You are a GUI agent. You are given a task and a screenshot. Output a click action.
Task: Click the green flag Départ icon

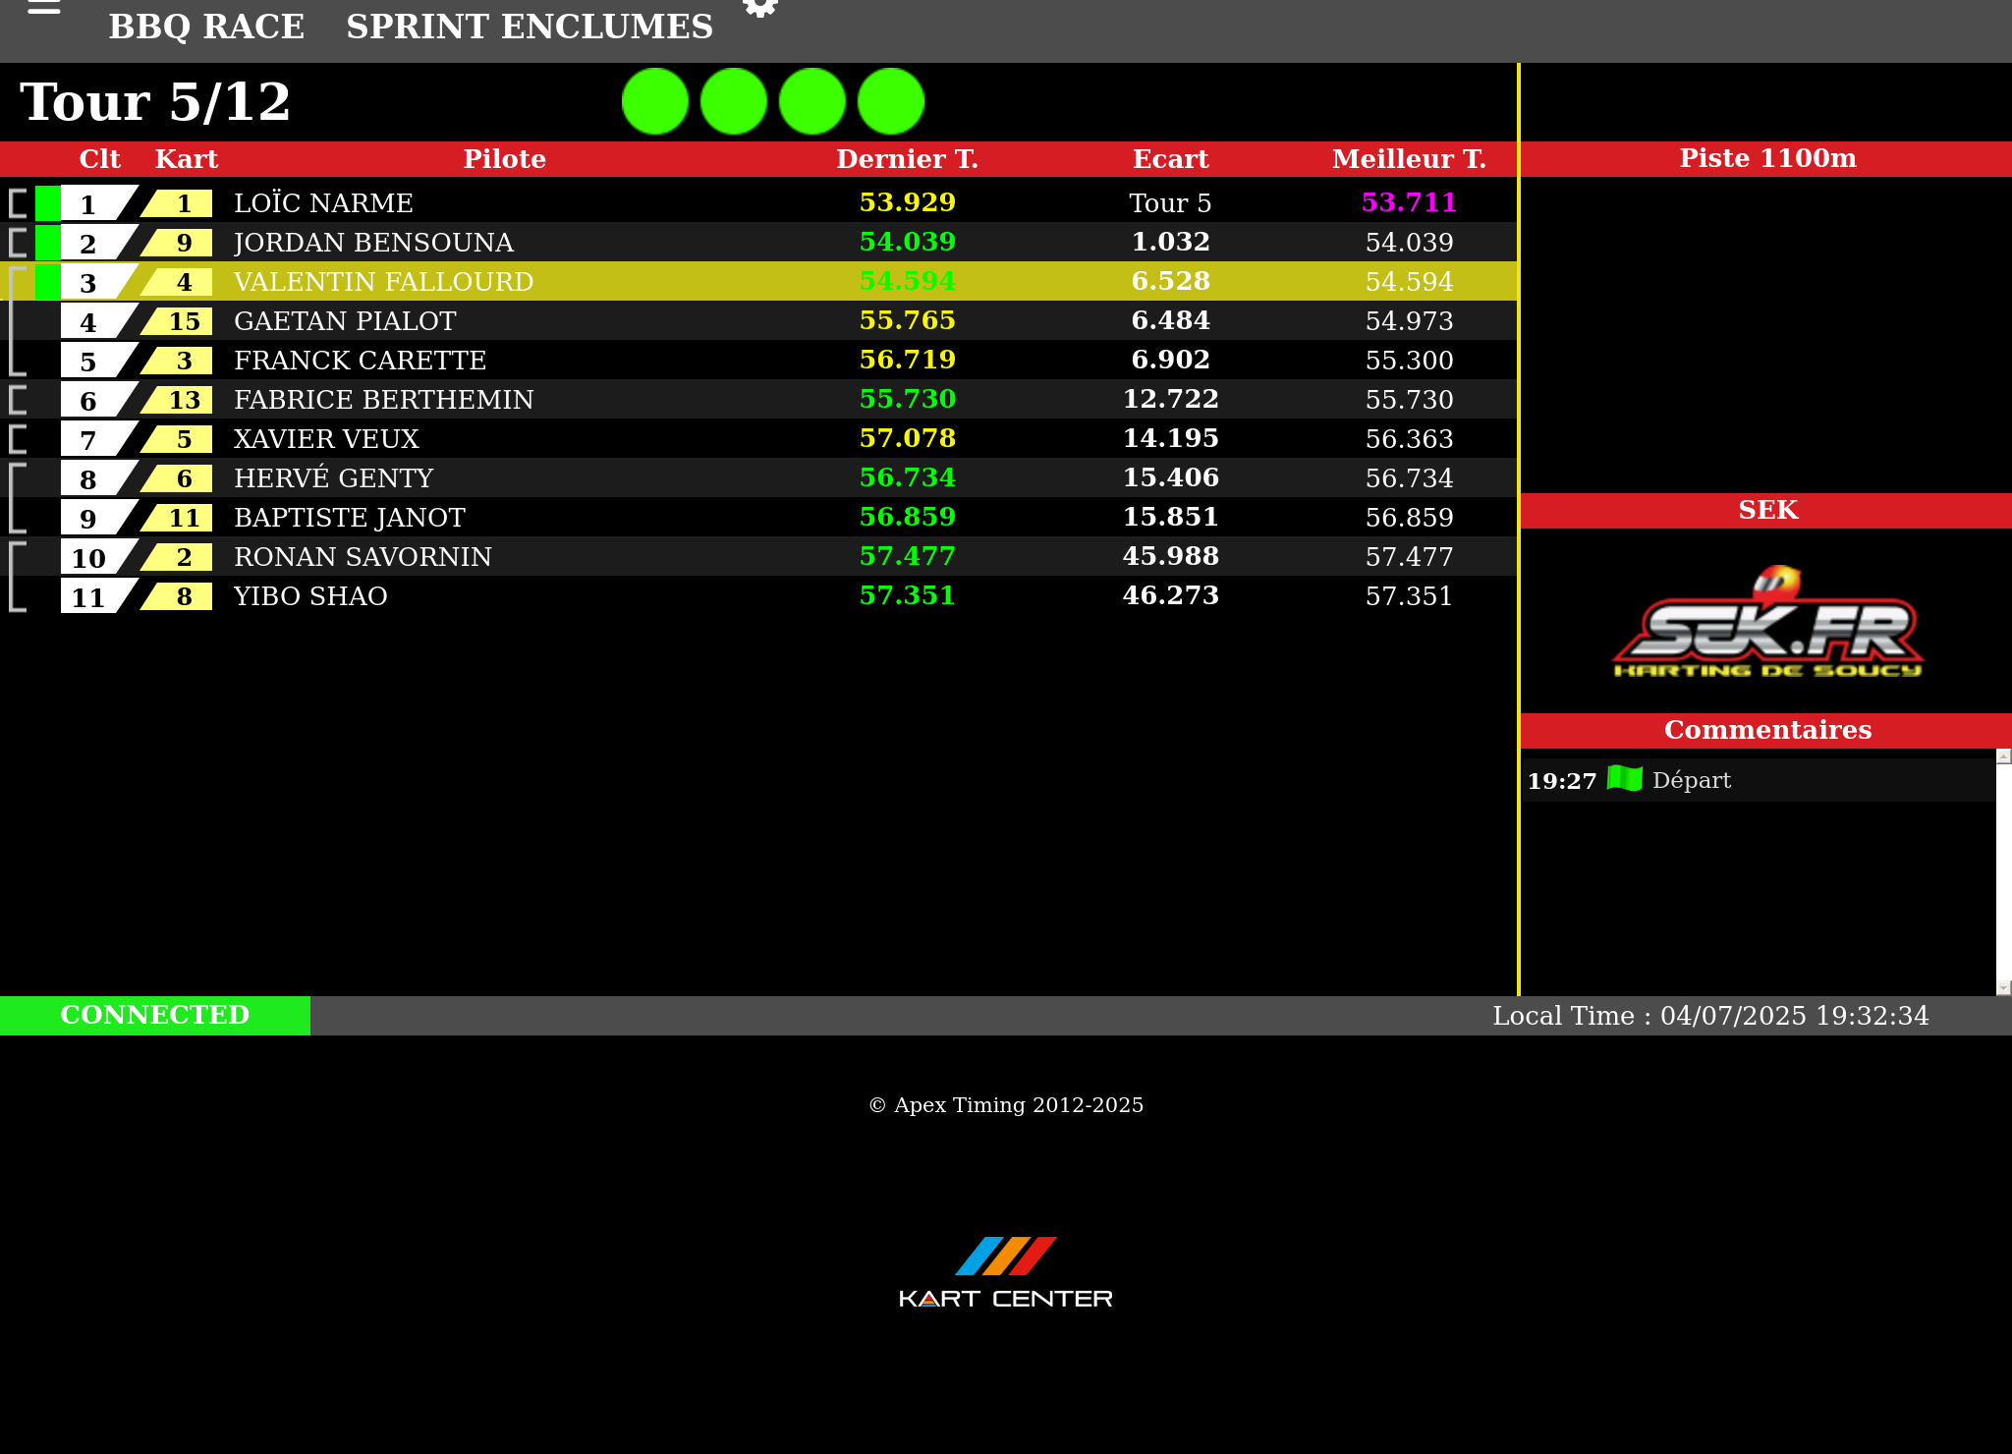[1625, 779]
